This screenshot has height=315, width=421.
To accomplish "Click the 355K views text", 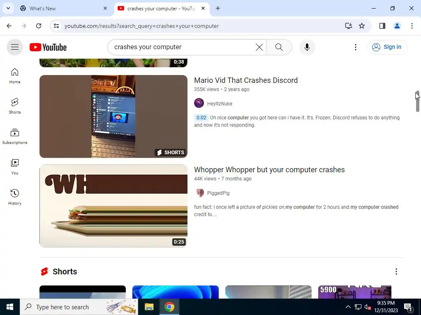I will 206,89.
